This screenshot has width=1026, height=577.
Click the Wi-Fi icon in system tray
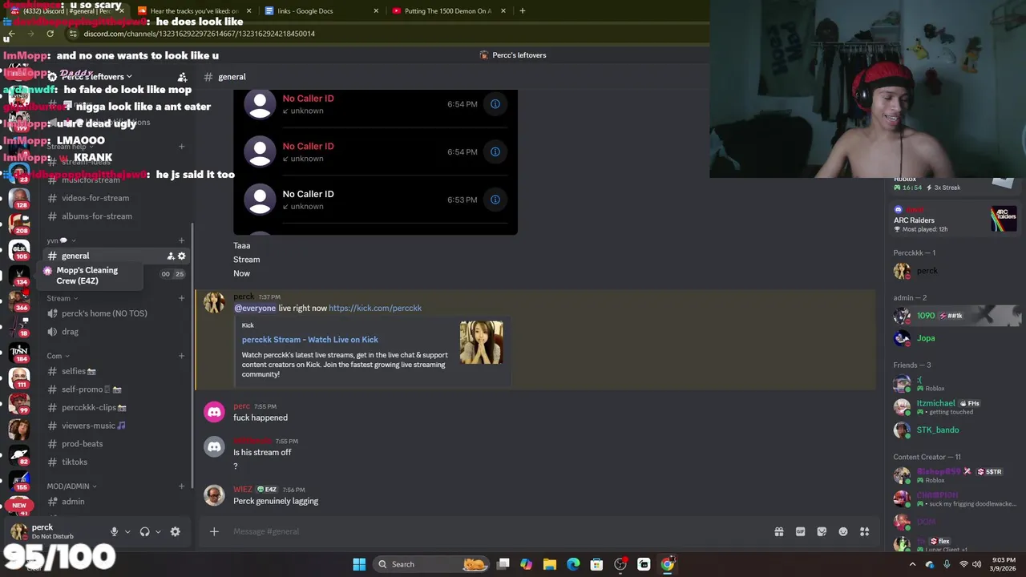(x=963, y=564)
